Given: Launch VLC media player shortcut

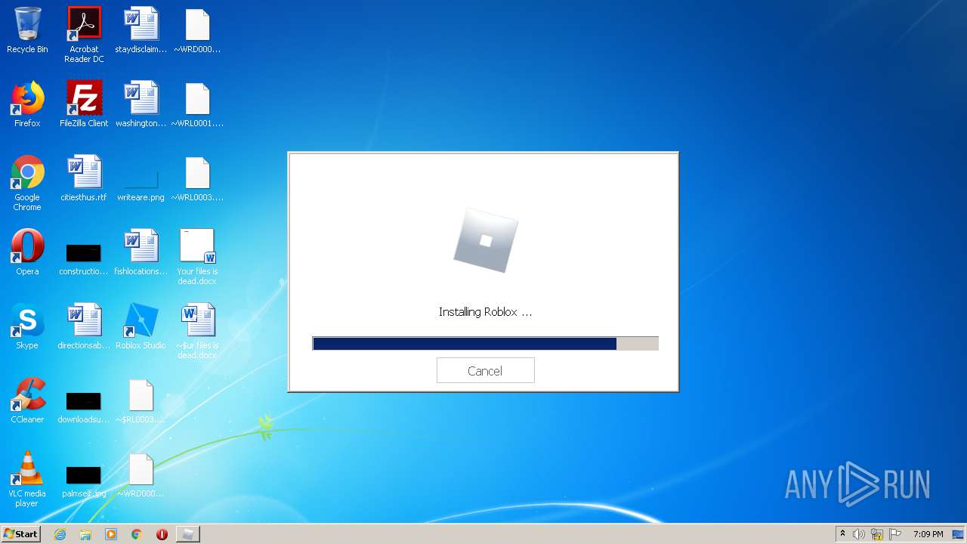Looking at the screenshot, I should pos(27,480).
